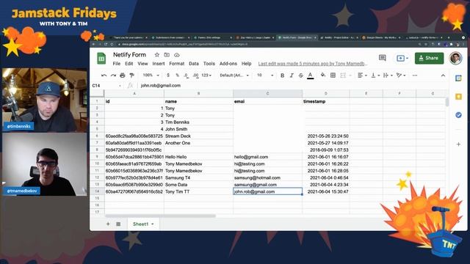This screenshot has height=264, width=470.
Task: Check the cloud save status icon
Action: (x=177, y=55)
